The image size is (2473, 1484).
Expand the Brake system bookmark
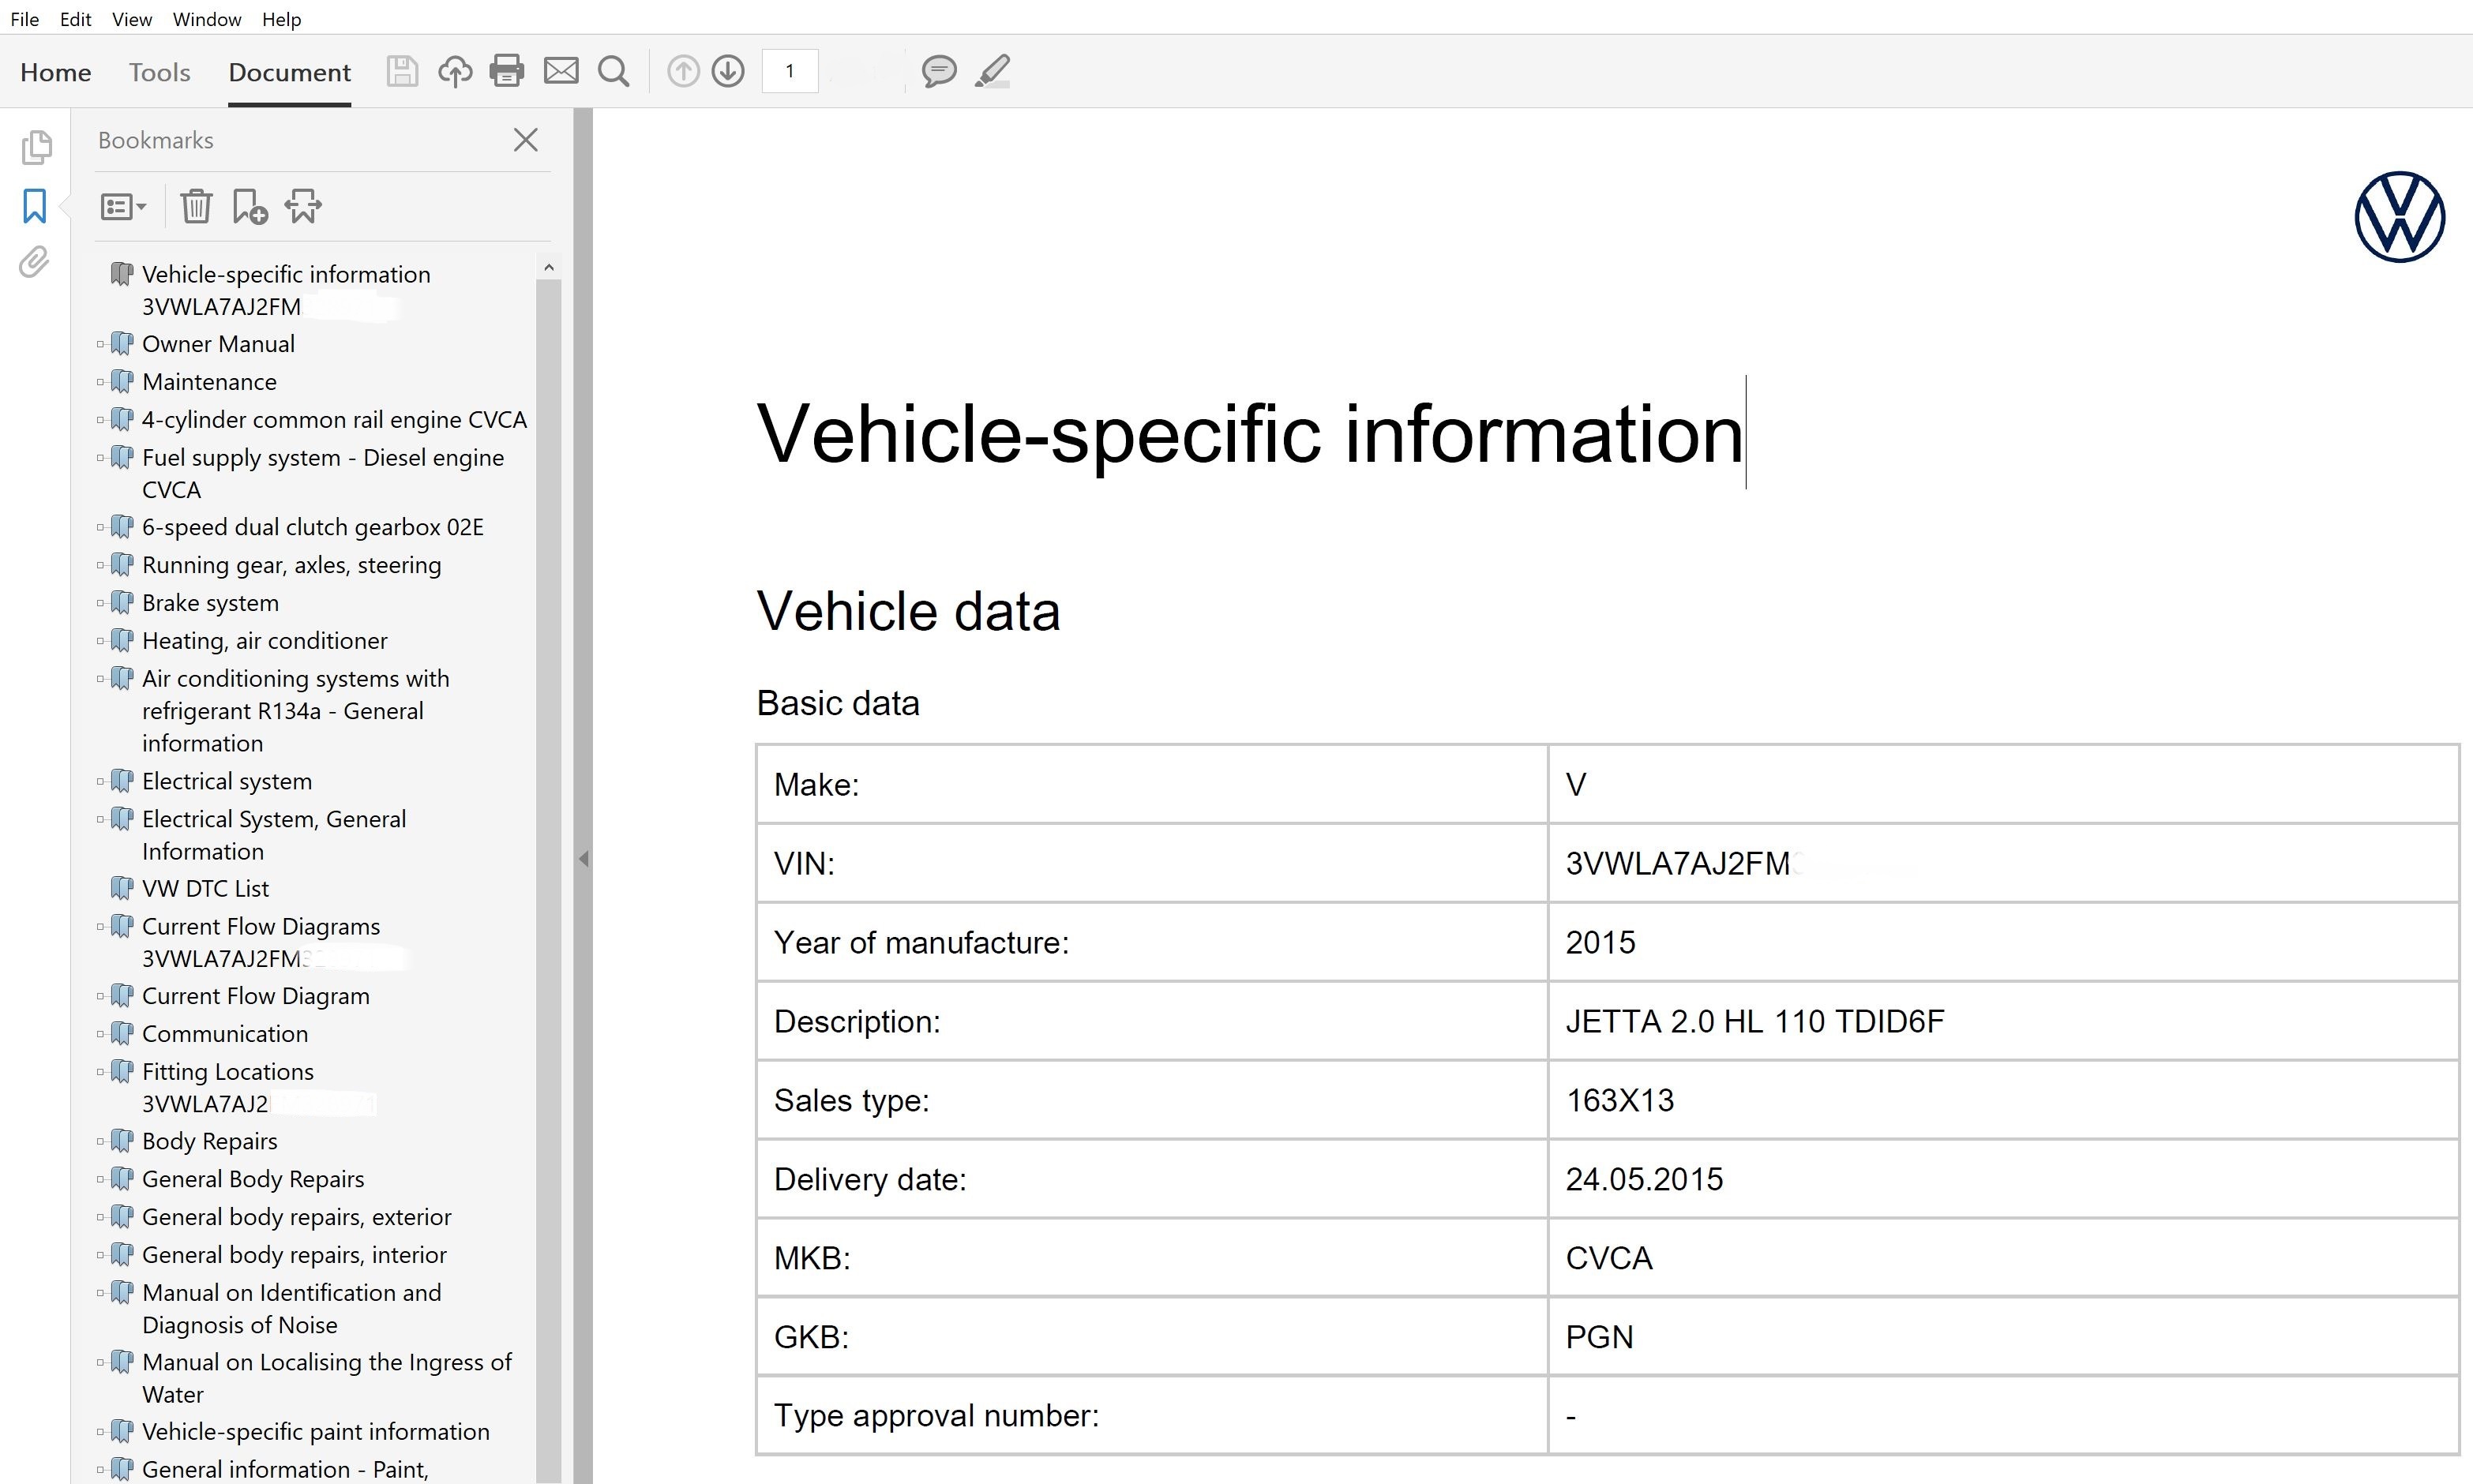pyautogui.click(x=100, y=603)
